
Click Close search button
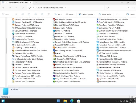105,14
